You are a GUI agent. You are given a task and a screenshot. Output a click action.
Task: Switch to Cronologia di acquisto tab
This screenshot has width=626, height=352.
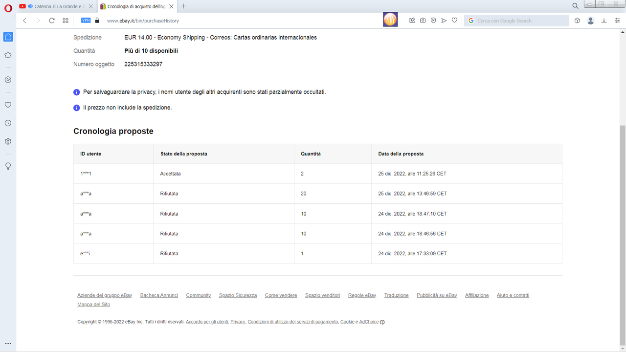click(136, 6)
